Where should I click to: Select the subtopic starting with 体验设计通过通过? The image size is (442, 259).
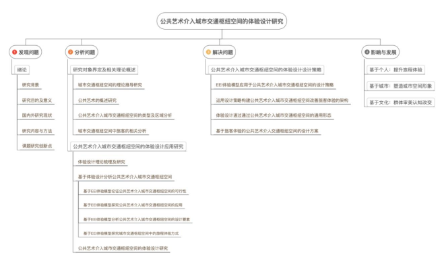pyautogui.click(x=274, y=115)
